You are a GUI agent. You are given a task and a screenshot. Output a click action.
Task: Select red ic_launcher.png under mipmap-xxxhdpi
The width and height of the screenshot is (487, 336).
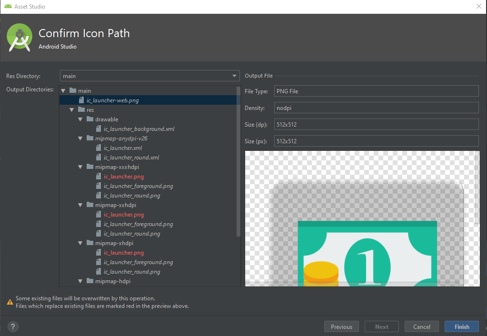[x=124, y=177]
